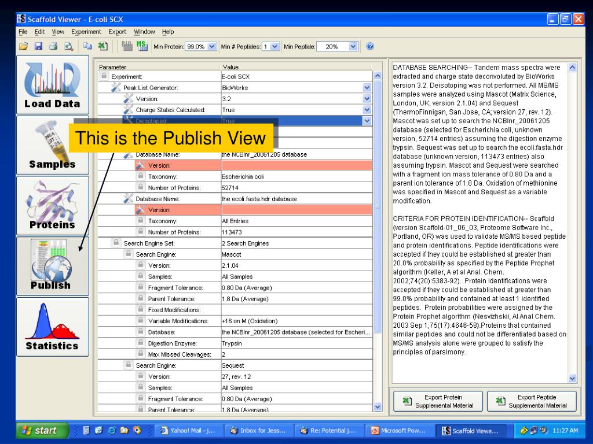Open help with the blue question mark icon
The width and height of the screenshot is (593, 444).
[x=370, y=46]
